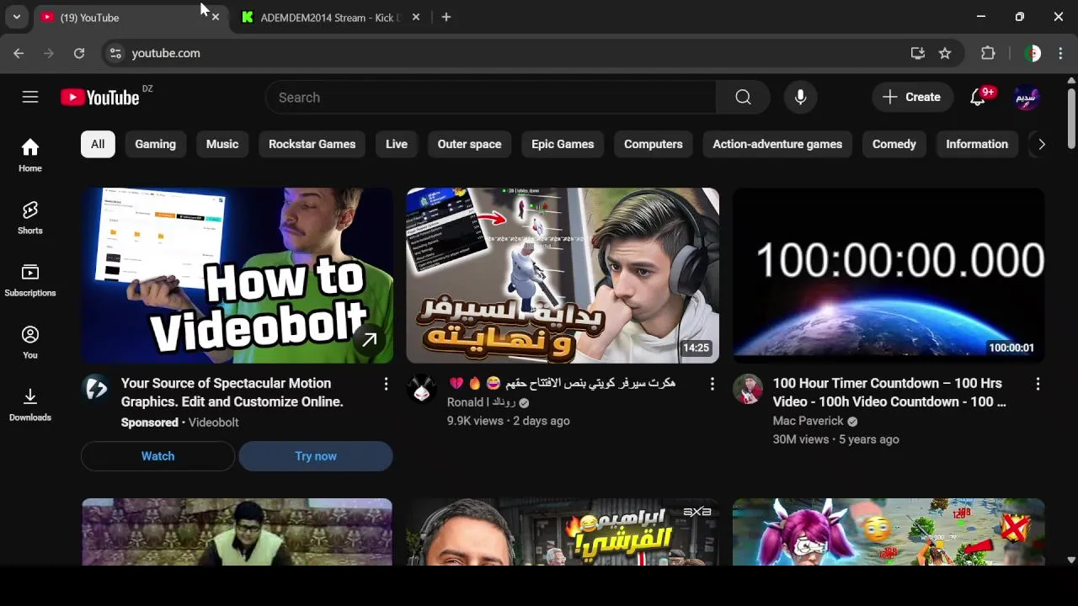
Task: Click Watch on the Videobolt ad
Action: pyautogui.click(x=157, y=456)
